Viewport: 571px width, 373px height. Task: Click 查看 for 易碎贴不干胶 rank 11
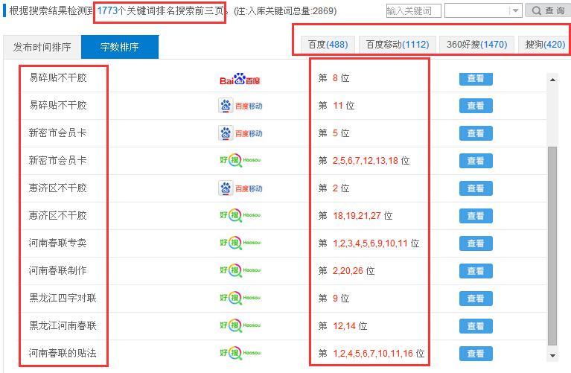(x=476, y=106)
